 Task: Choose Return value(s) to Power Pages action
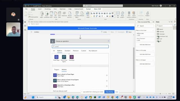pos(80,75)
